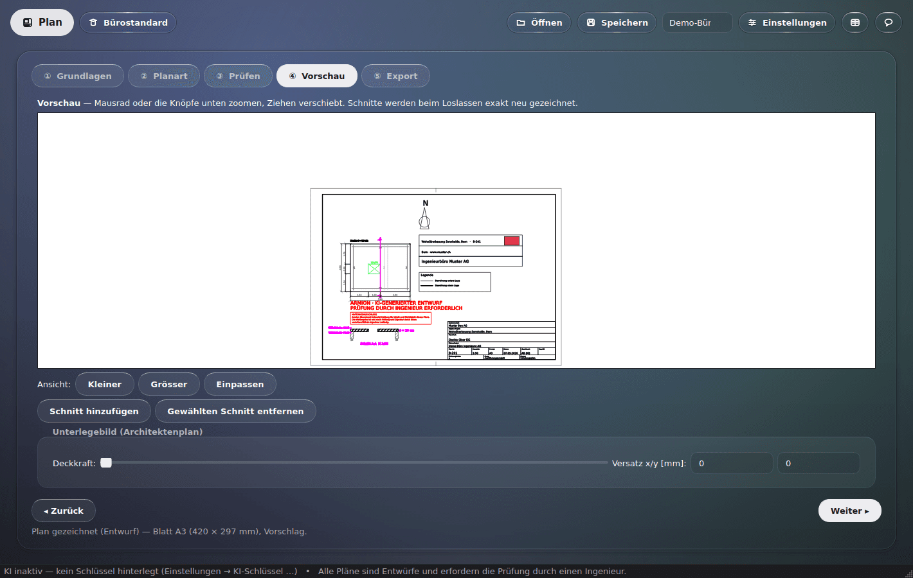Click Gewählten Schnitt entfernen
This screenshot has width=913, height=578.
click(x=235, y=411)
